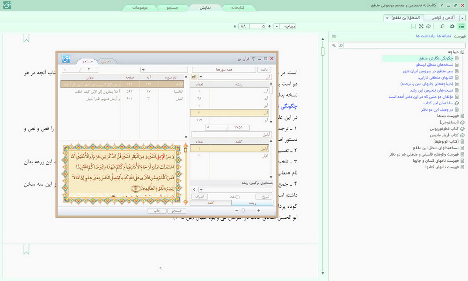Switch to the موضوعات tab
468x281 pixels.
pos(140,7)
